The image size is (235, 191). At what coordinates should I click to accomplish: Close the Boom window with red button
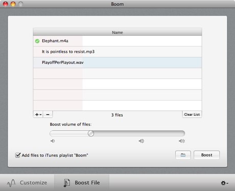point(6,4)
